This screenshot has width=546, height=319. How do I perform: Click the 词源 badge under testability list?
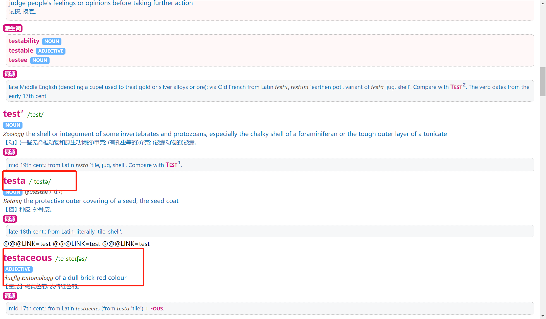[10, 74]
